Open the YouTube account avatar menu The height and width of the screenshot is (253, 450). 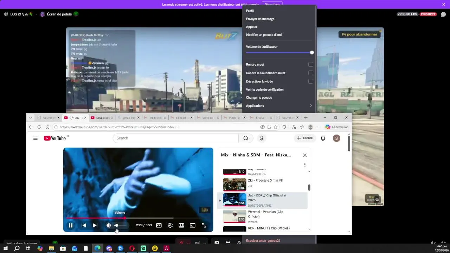336,138
